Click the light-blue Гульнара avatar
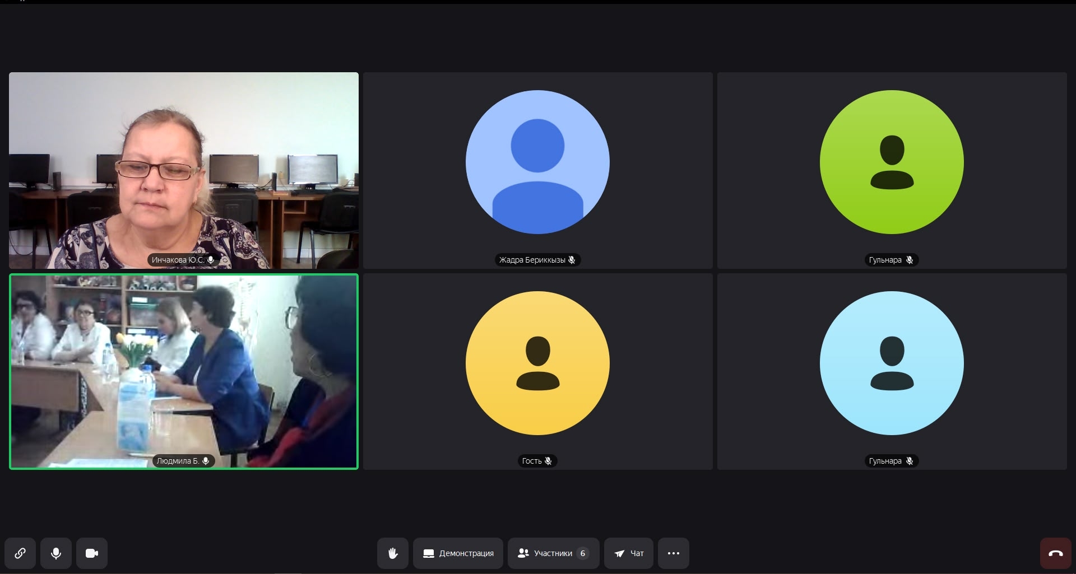Image resolution: width=1076 pixels, height=574 pixels. [892, 363]
